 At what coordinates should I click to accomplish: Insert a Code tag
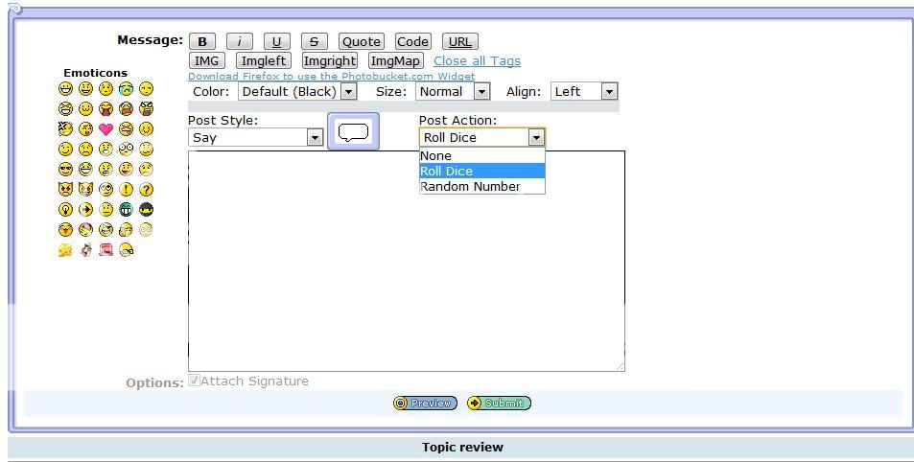tap(412, 41)
